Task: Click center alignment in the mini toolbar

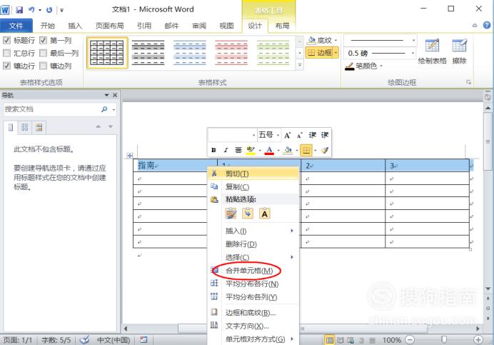Action: tap(238, 150)
